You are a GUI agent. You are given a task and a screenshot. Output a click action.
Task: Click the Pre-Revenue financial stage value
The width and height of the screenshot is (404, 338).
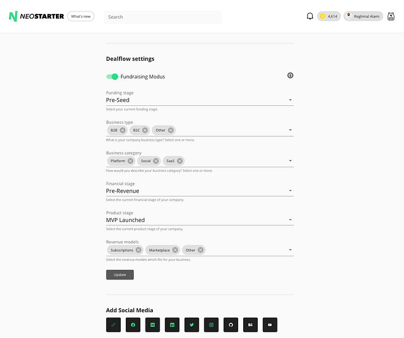click(122, 191)
